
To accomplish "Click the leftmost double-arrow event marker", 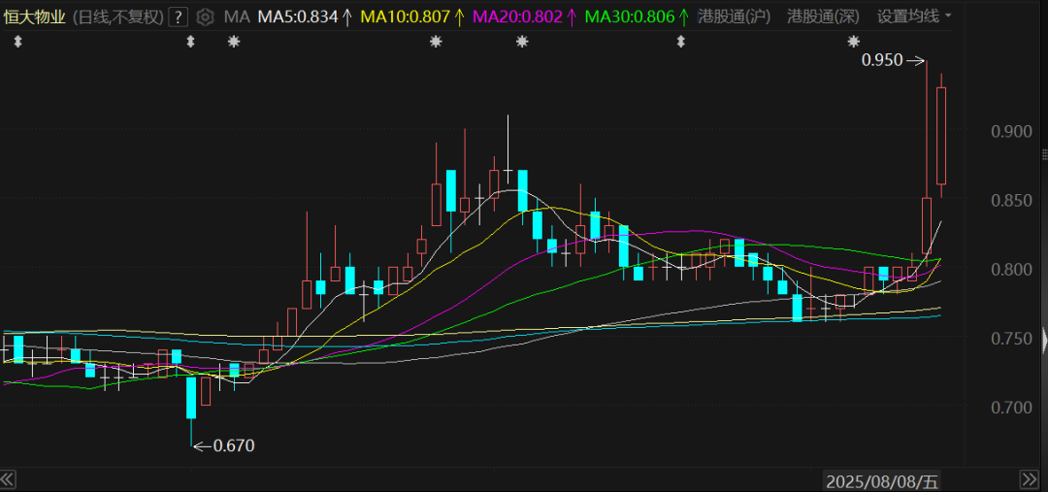I will (x=18, y=42).
